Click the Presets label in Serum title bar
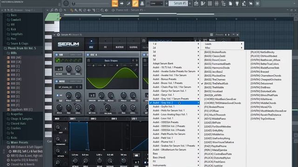The height and width of the screenshot is (167, 298). coord(219,35)
